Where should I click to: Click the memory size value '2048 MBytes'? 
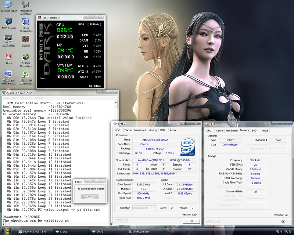coord(230,145)
